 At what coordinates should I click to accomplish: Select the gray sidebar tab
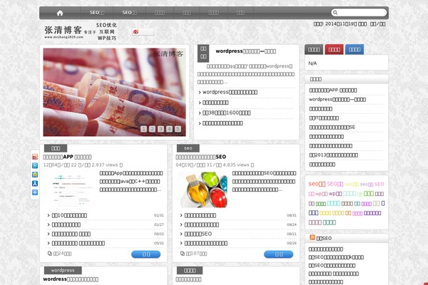coord(314,49)
